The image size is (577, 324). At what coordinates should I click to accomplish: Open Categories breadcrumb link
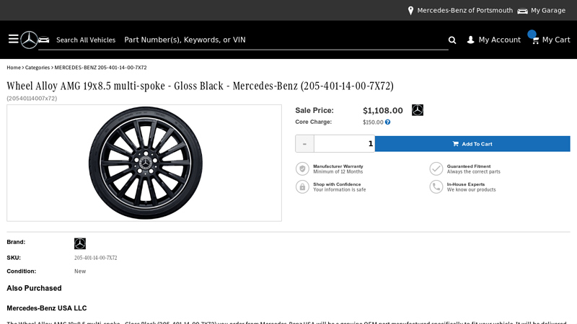tap(38, 68)
